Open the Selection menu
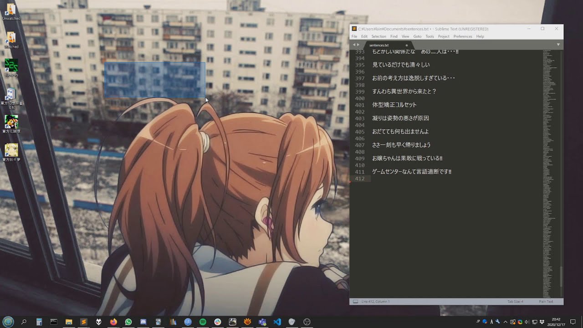The height and width of the screenshot is (328, 583). point(378,36)
